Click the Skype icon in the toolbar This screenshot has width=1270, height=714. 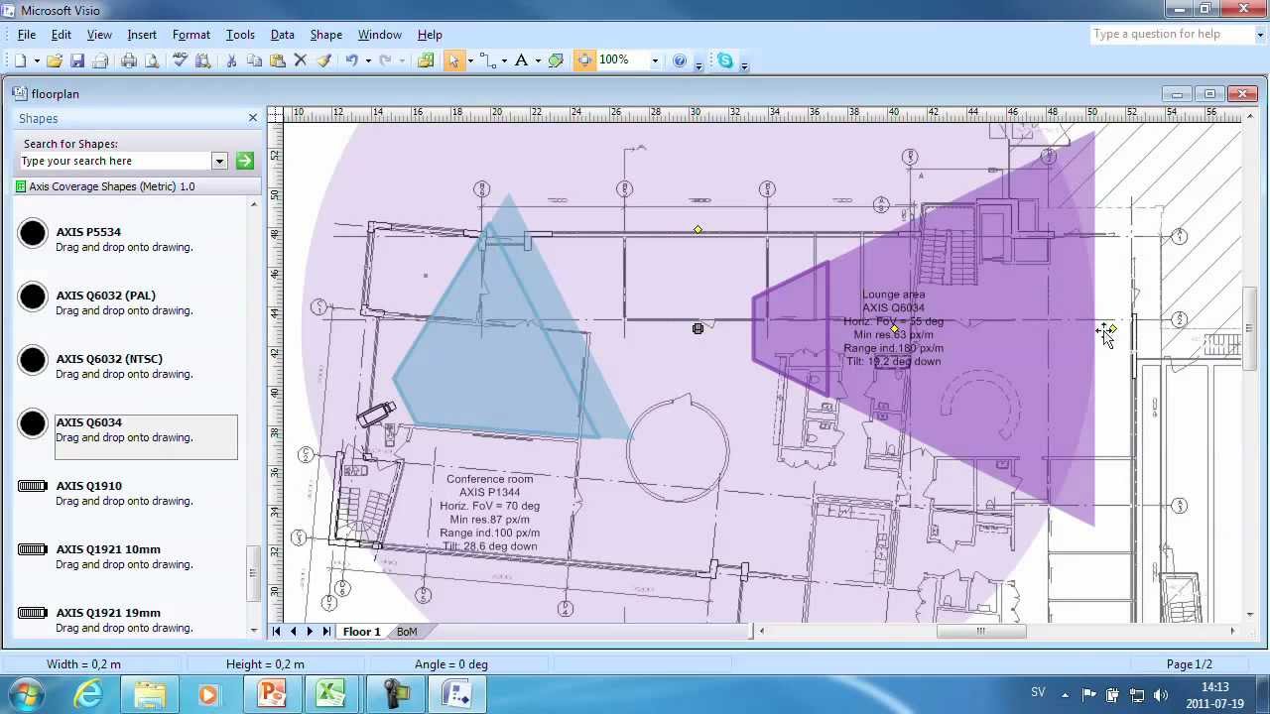pos(725,60)
